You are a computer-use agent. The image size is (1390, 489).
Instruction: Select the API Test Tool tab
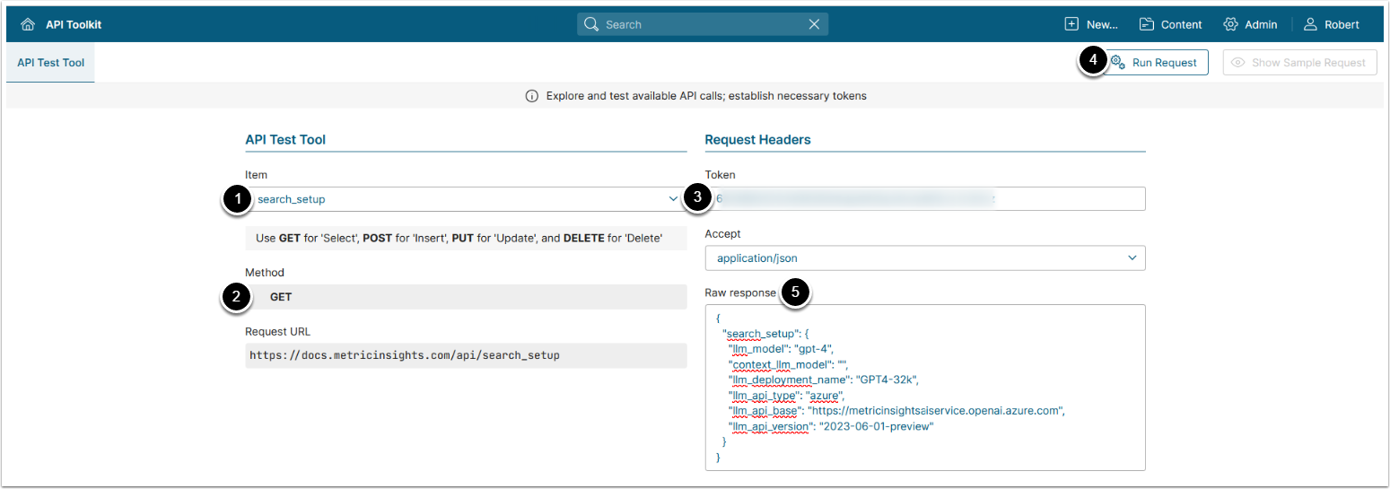click(50, 63)
